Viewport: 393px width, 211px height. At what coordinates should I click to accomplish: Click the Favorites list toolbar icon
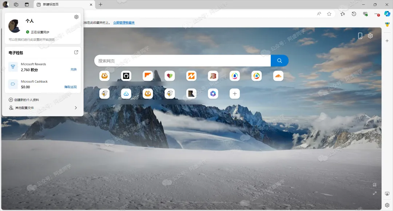coord(342,14)
